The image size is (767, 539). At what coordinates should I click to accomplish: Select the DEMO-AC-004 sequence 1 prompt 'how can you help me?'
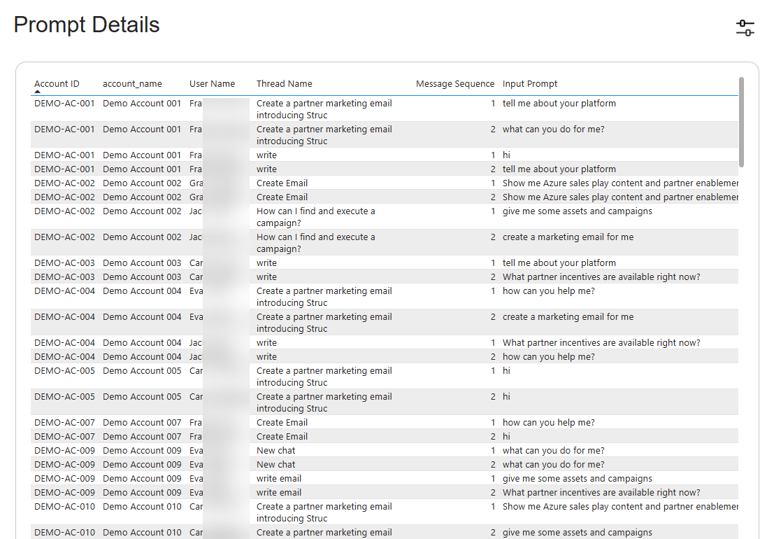pyautogui.click(x=548, y=290)
